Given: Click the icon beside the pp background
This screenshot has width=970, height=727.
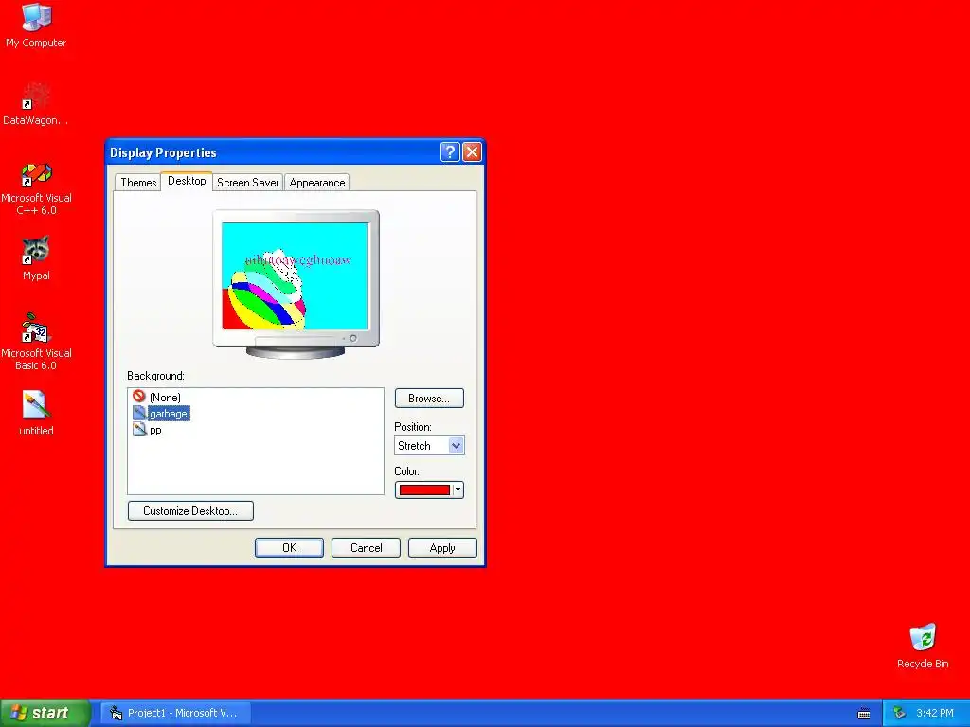Looking at the screenshot, I should tap(140, 429).
